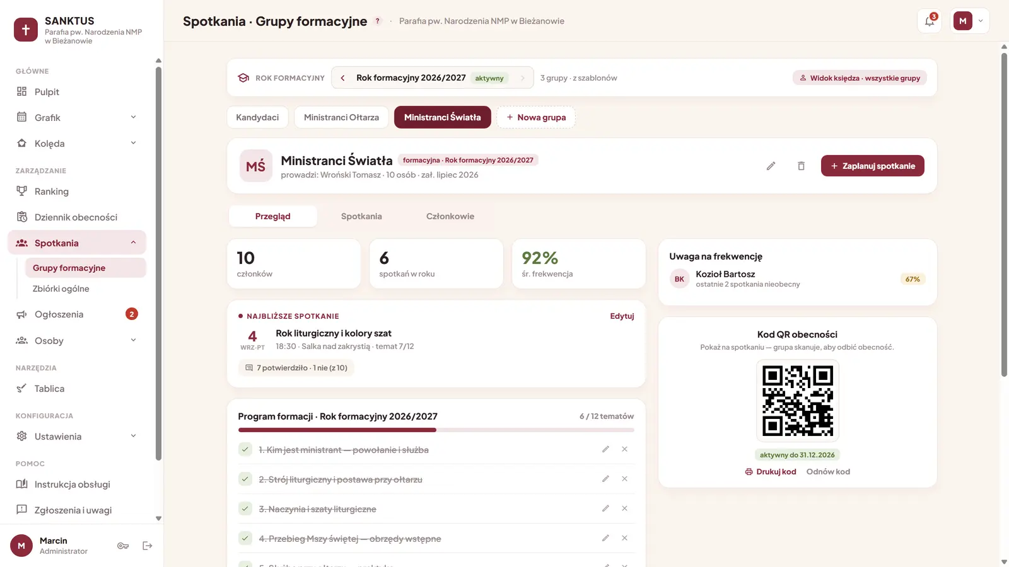Click Drukuj kod link

point(771,472)
